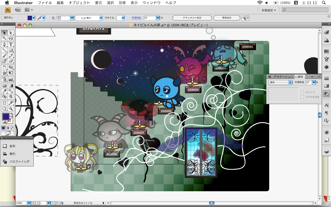Open Adobe Bridge from the Br icon
Image resolution: width=331 pixels, height=207 pixels.
tap(18, 10)
